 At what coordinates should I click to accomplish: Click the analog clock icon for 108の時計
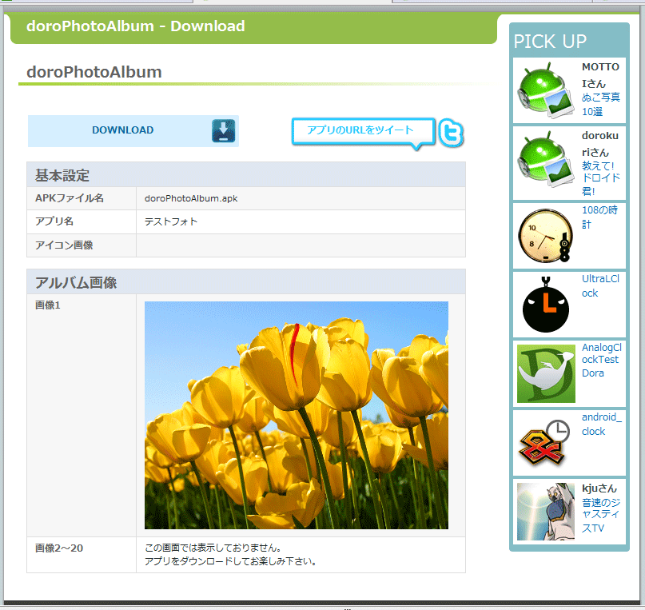(x=546, y=235)
